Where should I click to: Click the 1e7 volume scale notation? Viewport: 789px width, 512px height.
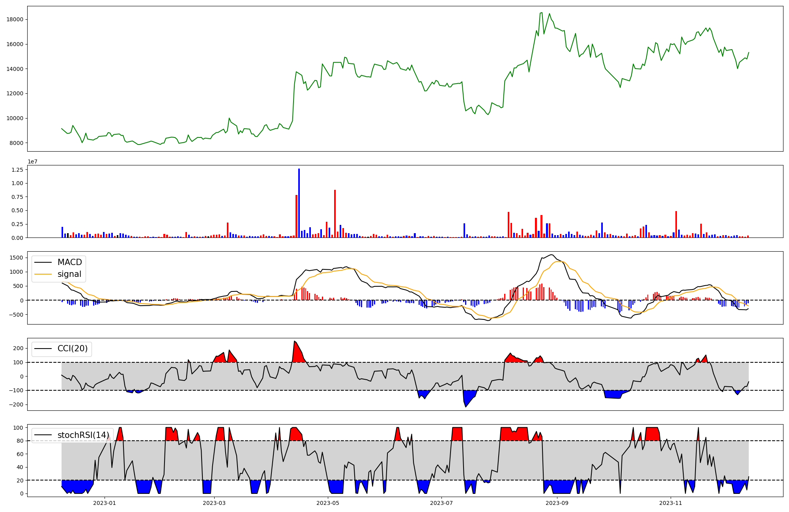pos(32,161)
